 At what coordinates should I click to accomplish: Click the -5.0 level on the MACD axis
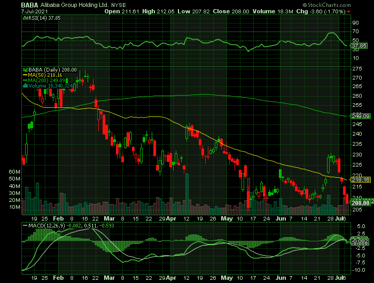pyautogui.click(x=360, y=256)
